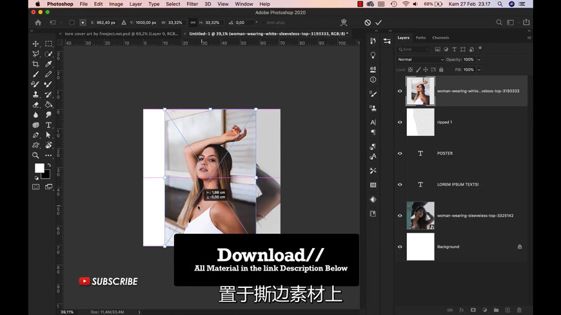561x315 pixels.
Task: Hide the woman-wearing-sleeveless-top-3325142 layer
Action: [x=400, y=216]
